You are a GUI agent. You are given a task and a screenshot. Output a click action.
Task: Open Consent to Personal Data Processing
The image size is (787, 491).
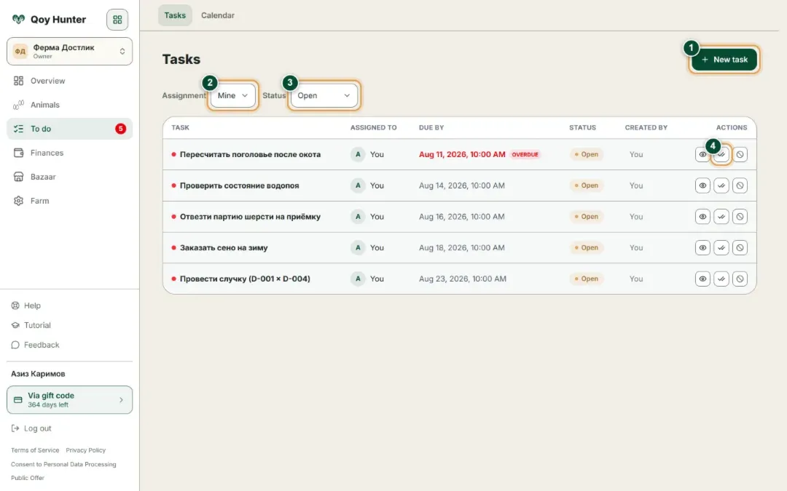pos(63,464)
